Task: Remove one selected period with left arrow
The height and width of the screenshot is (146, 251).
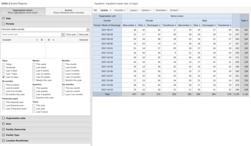Action: pyautogui.click(x=53, y=40)
